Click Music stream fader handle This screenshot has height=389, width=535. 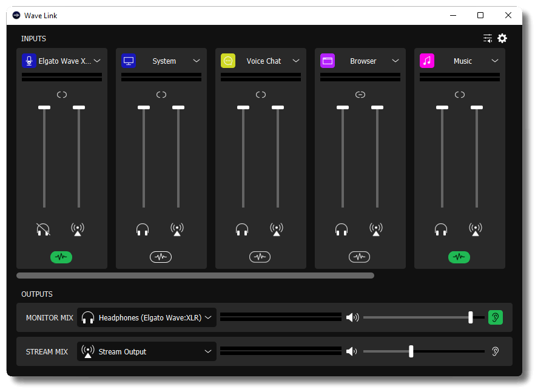pyautogui.click(x=477, y=107)
